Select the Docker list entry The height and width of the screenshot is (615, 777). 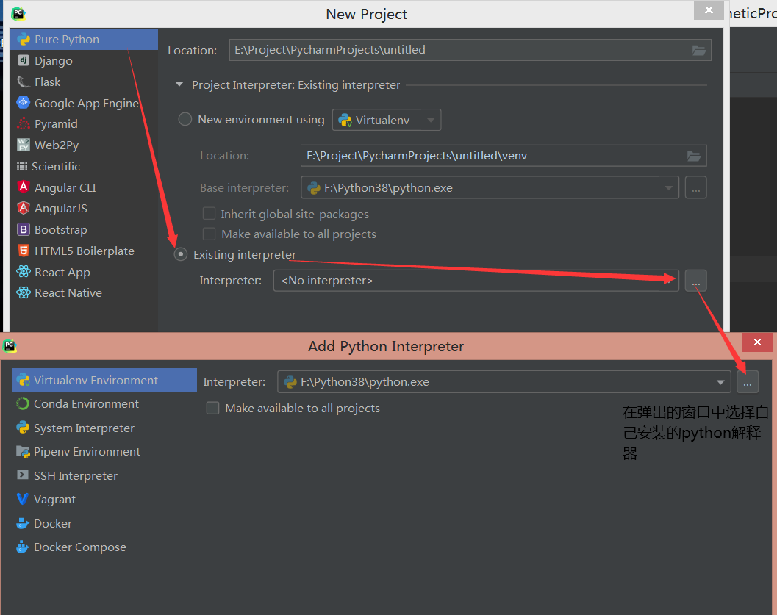pos(104,523)
